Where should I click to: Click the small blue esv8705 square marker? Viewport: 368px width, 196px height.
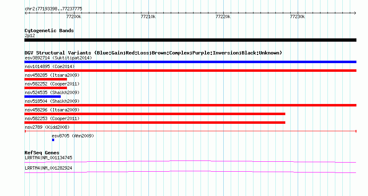[53, 140]
